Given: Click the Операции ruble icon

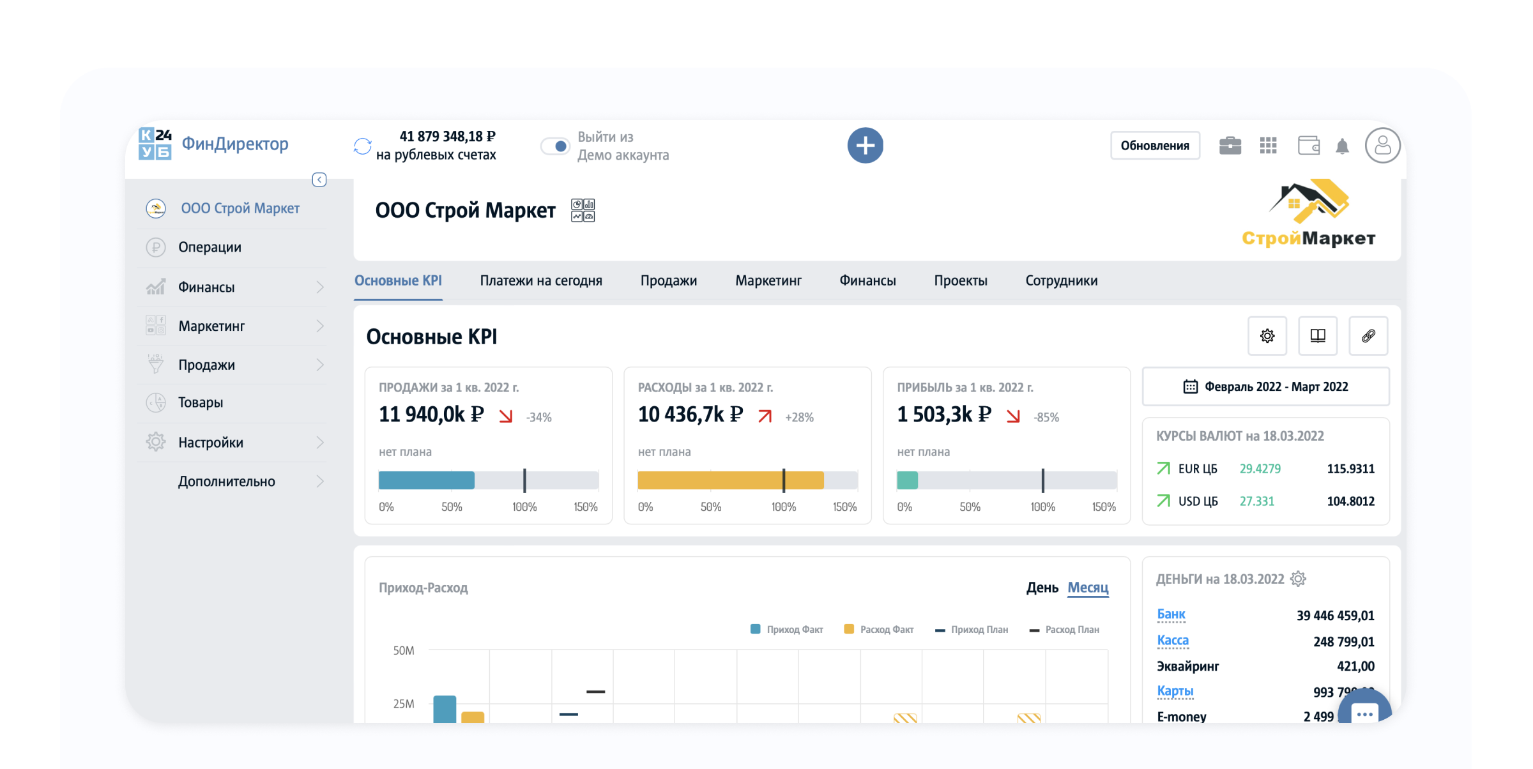Looking at the screenshot, I should 156,247.
